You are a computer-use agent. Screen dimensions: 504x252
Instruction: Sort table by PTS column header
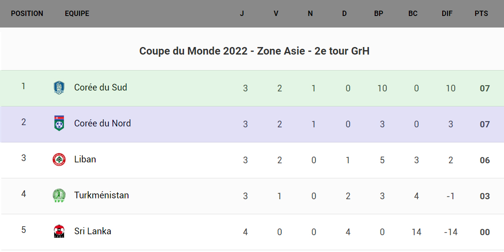[481, 14]
